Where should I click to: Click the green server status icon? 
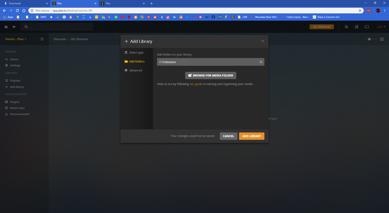click(42, 39)
